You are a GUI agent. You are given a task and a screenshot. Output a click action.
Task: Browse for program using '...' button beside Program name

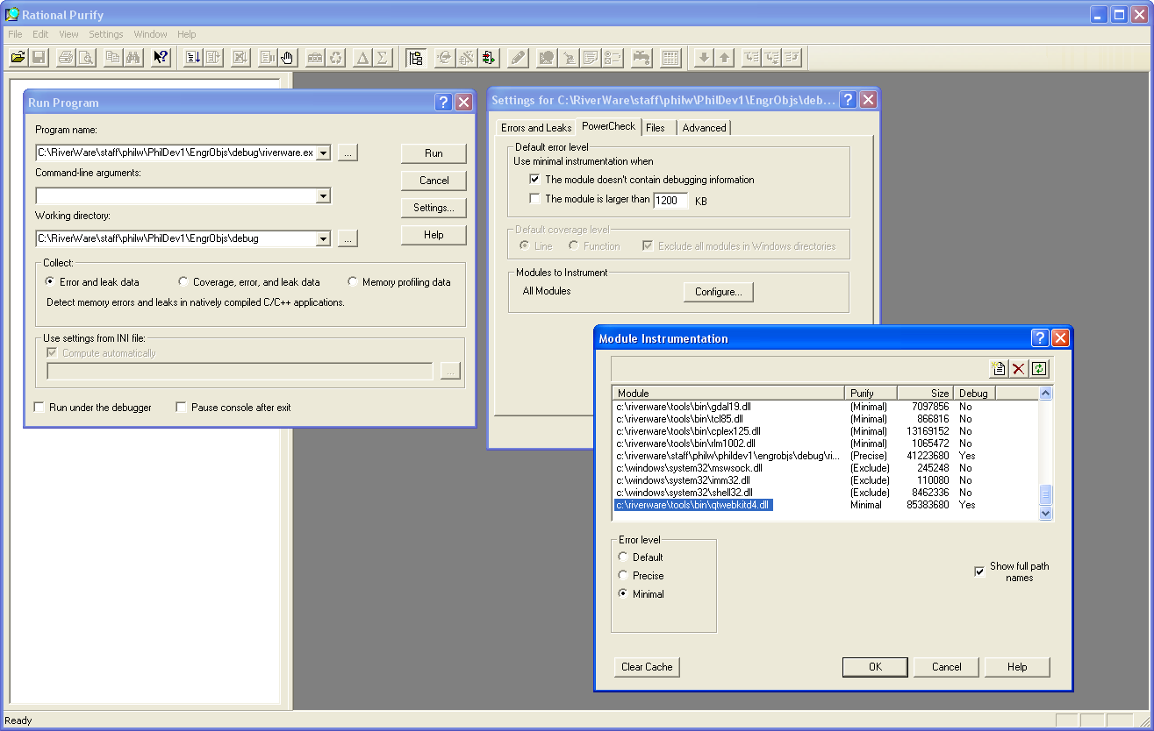coord(348,153)
